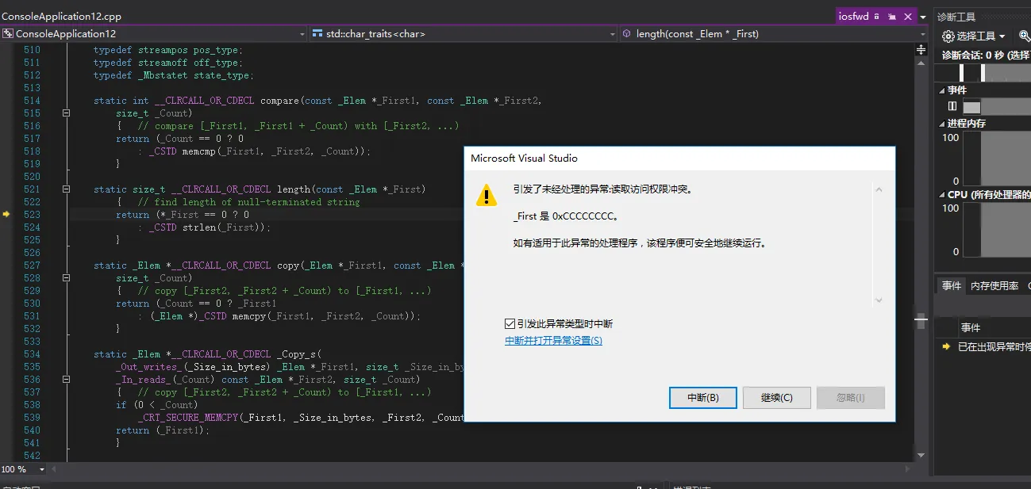Collapse the 进程内存 graph section
The height and width of the screenshot is (489, 1031).
coord(941,124)
